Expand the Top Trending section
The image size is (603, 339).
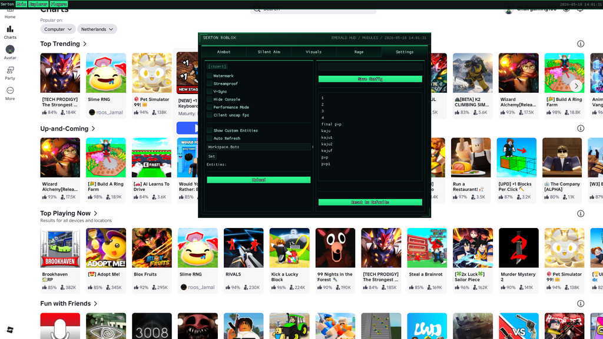pyautogui.click(x=64, y=43)
